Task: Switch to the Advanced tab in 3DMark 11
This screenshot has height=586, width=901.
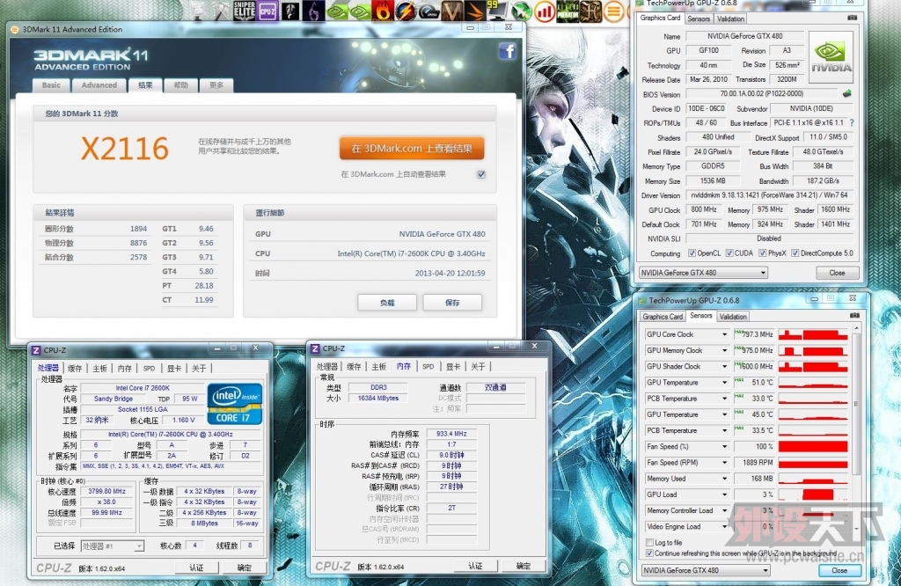Action: point(99,85)
